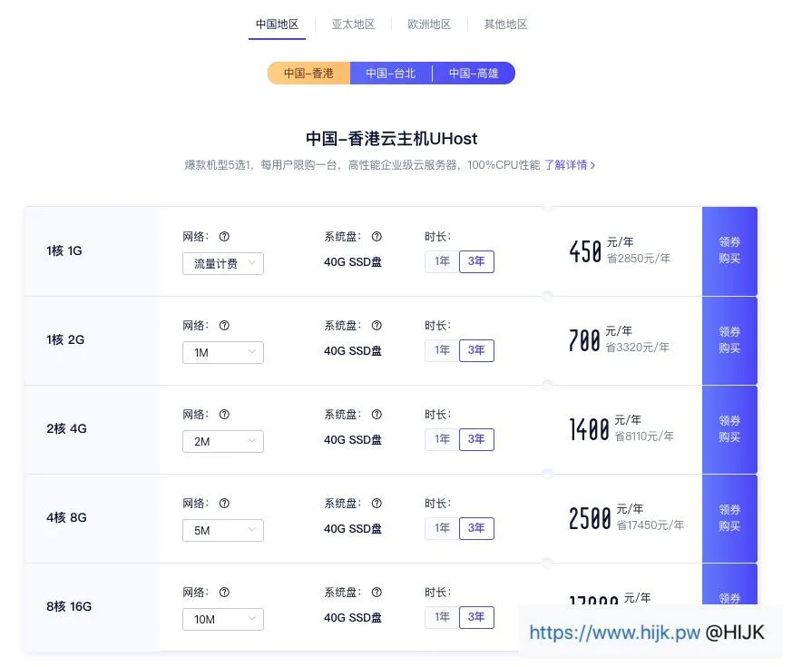Switch to 1年 billing on the 4核 8G plan
Image resolution: width=792 pixels, height=667 pixels.
[x=441, y=528]
